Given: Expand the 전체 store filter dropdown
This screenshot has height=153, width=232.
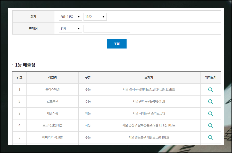Looking at the screenshot, I should point(71,29).
